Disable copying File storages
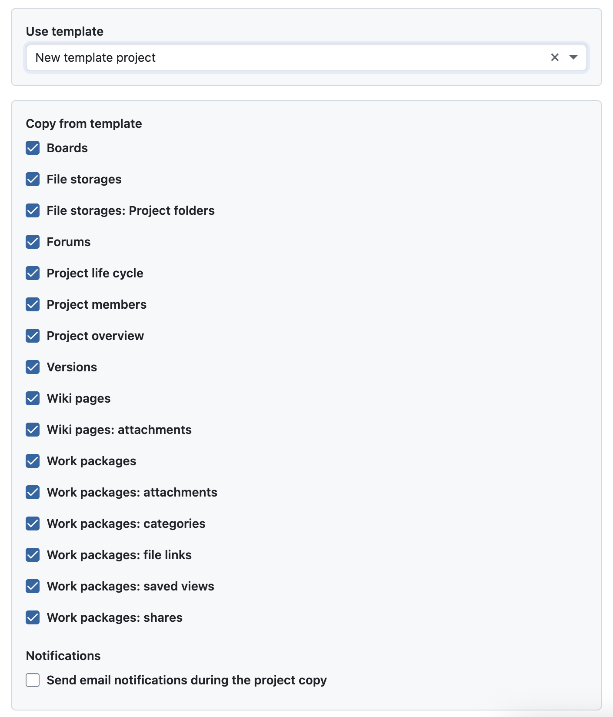 click(x=33, y=179)
